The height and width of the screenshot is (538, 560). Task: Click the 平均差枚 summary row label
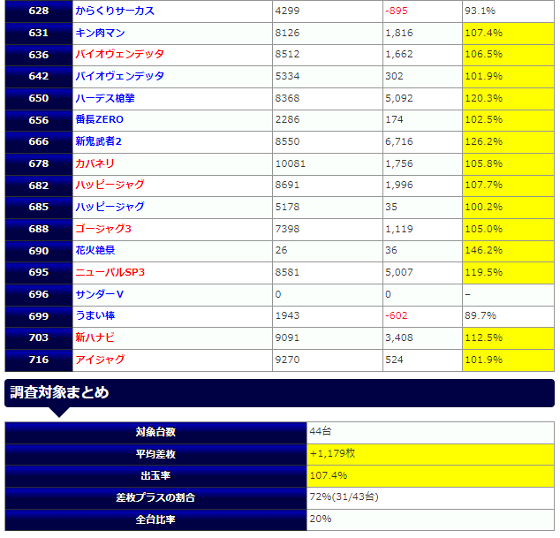click(156, 453)
